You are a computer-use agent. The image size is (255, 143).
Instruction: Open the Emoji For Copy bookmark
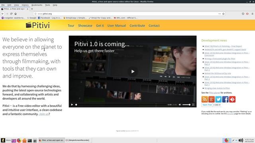(x=100, y=18)
